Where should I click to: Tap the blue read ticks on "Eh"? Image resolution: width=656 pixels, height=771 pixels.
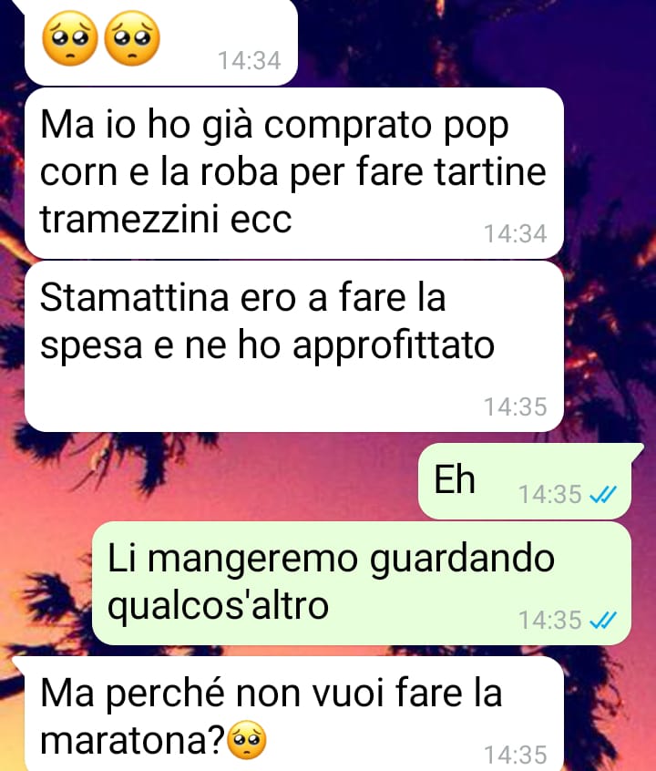click(603, 495)
